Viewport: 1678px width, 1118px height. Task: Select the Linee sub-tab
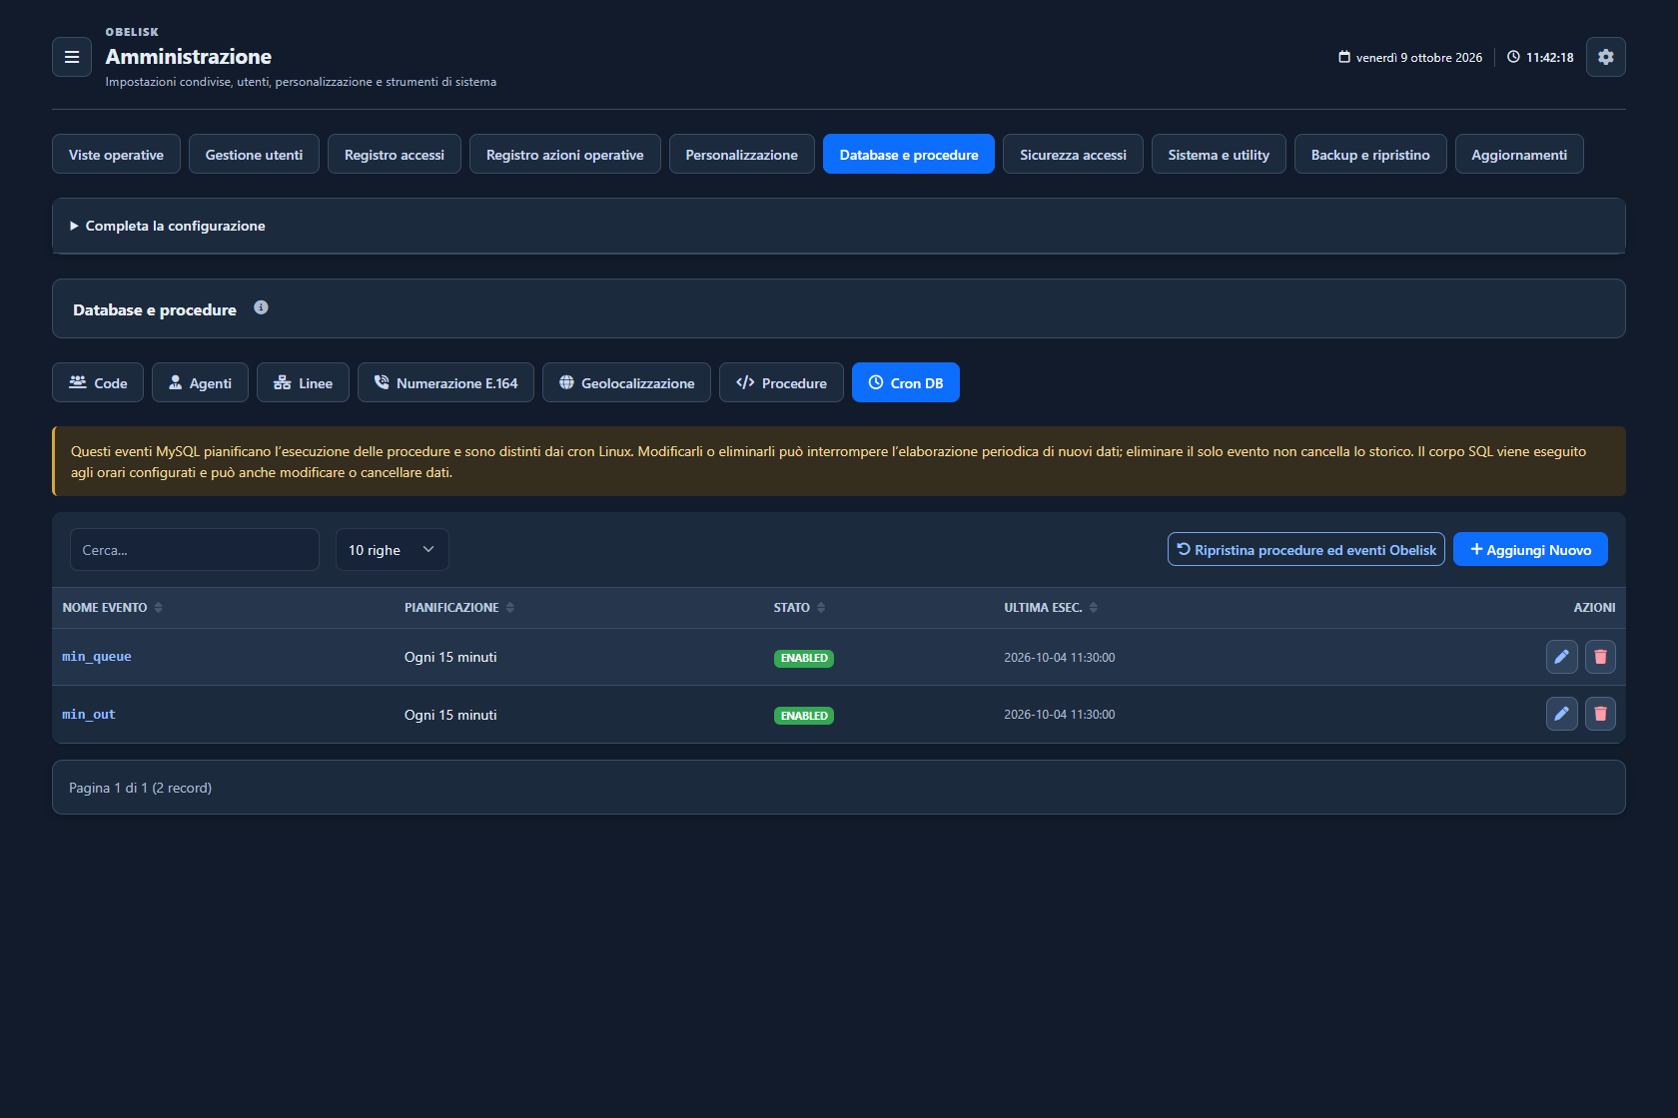[303, 382]
